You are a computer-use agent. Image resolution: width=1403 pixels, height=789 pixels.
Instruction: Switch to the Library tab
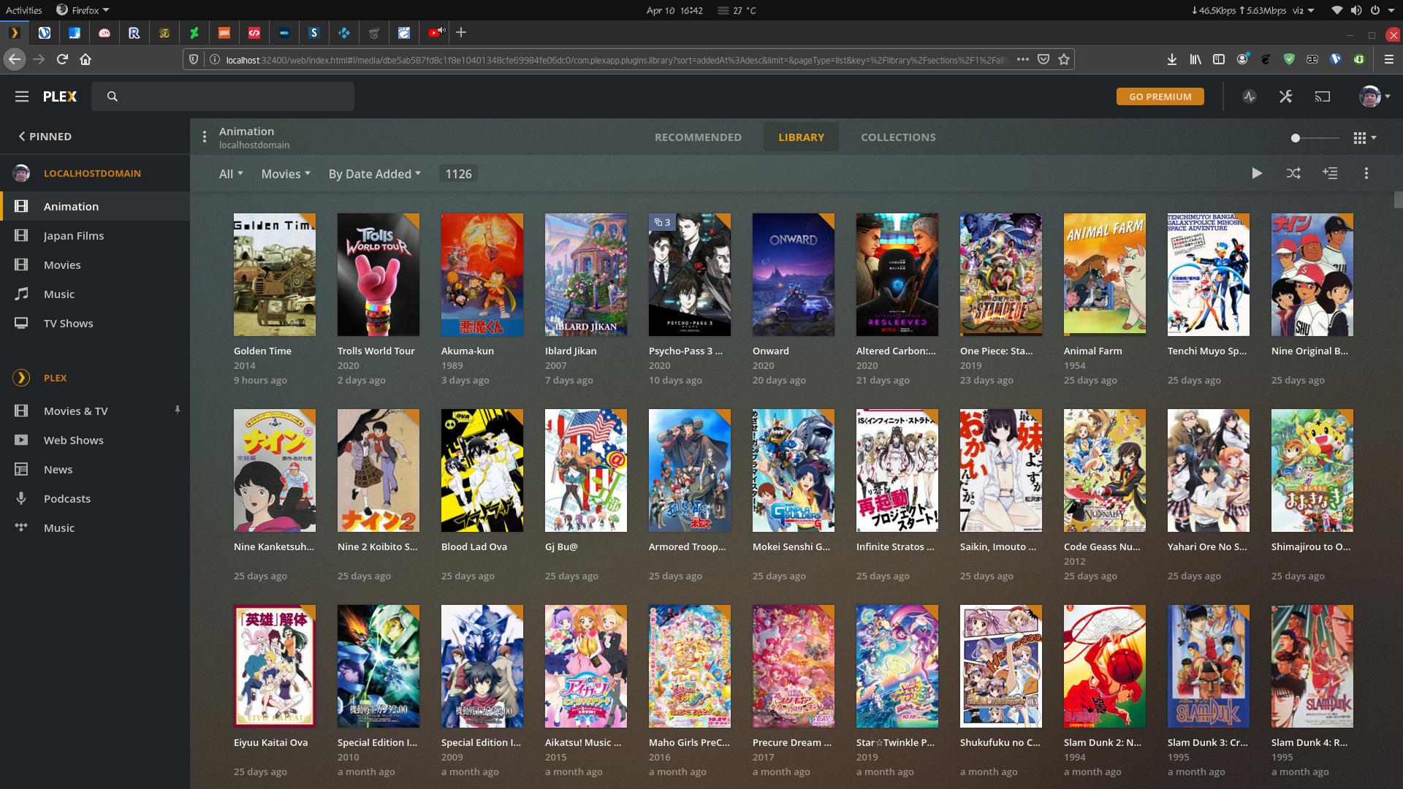801,137
